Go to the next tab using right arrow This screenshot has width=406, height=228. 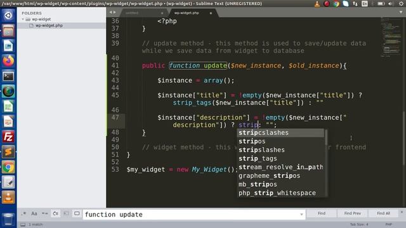[x=115, y=12]
